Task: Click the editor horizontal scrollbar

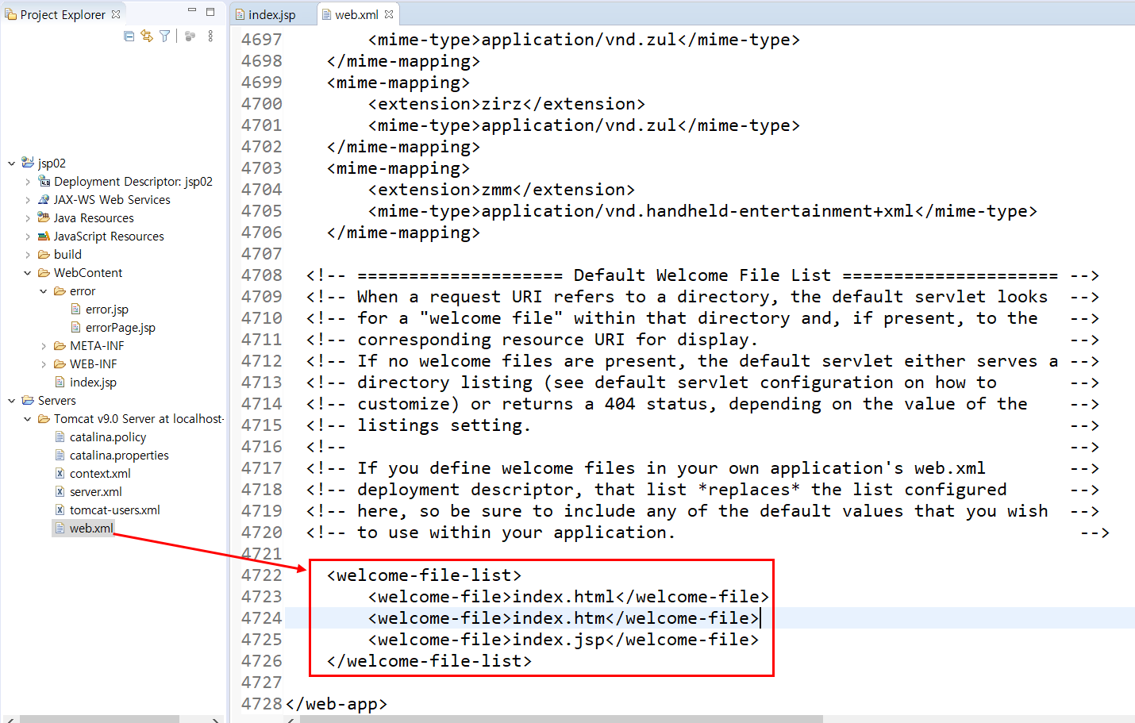Action: pyautogui.click(x=561, y=719)
